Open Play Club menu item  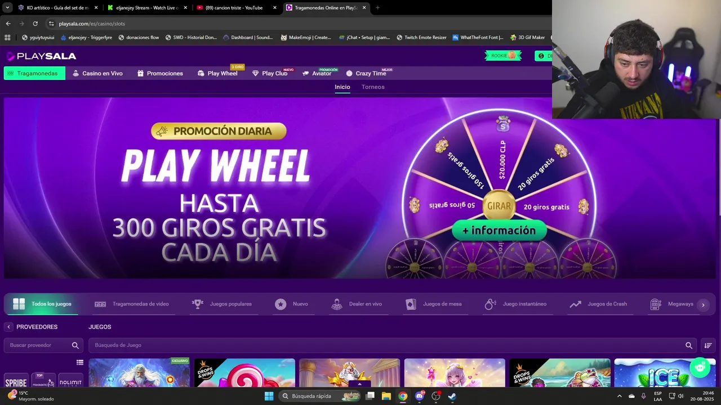(x=270, y=73)
